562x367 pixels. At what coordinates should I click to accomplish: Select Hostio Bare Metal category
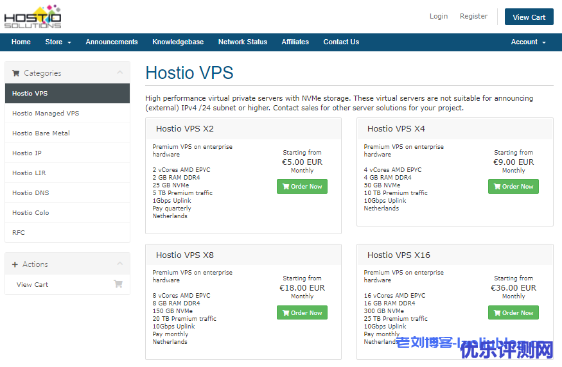[x=41, y=133]
